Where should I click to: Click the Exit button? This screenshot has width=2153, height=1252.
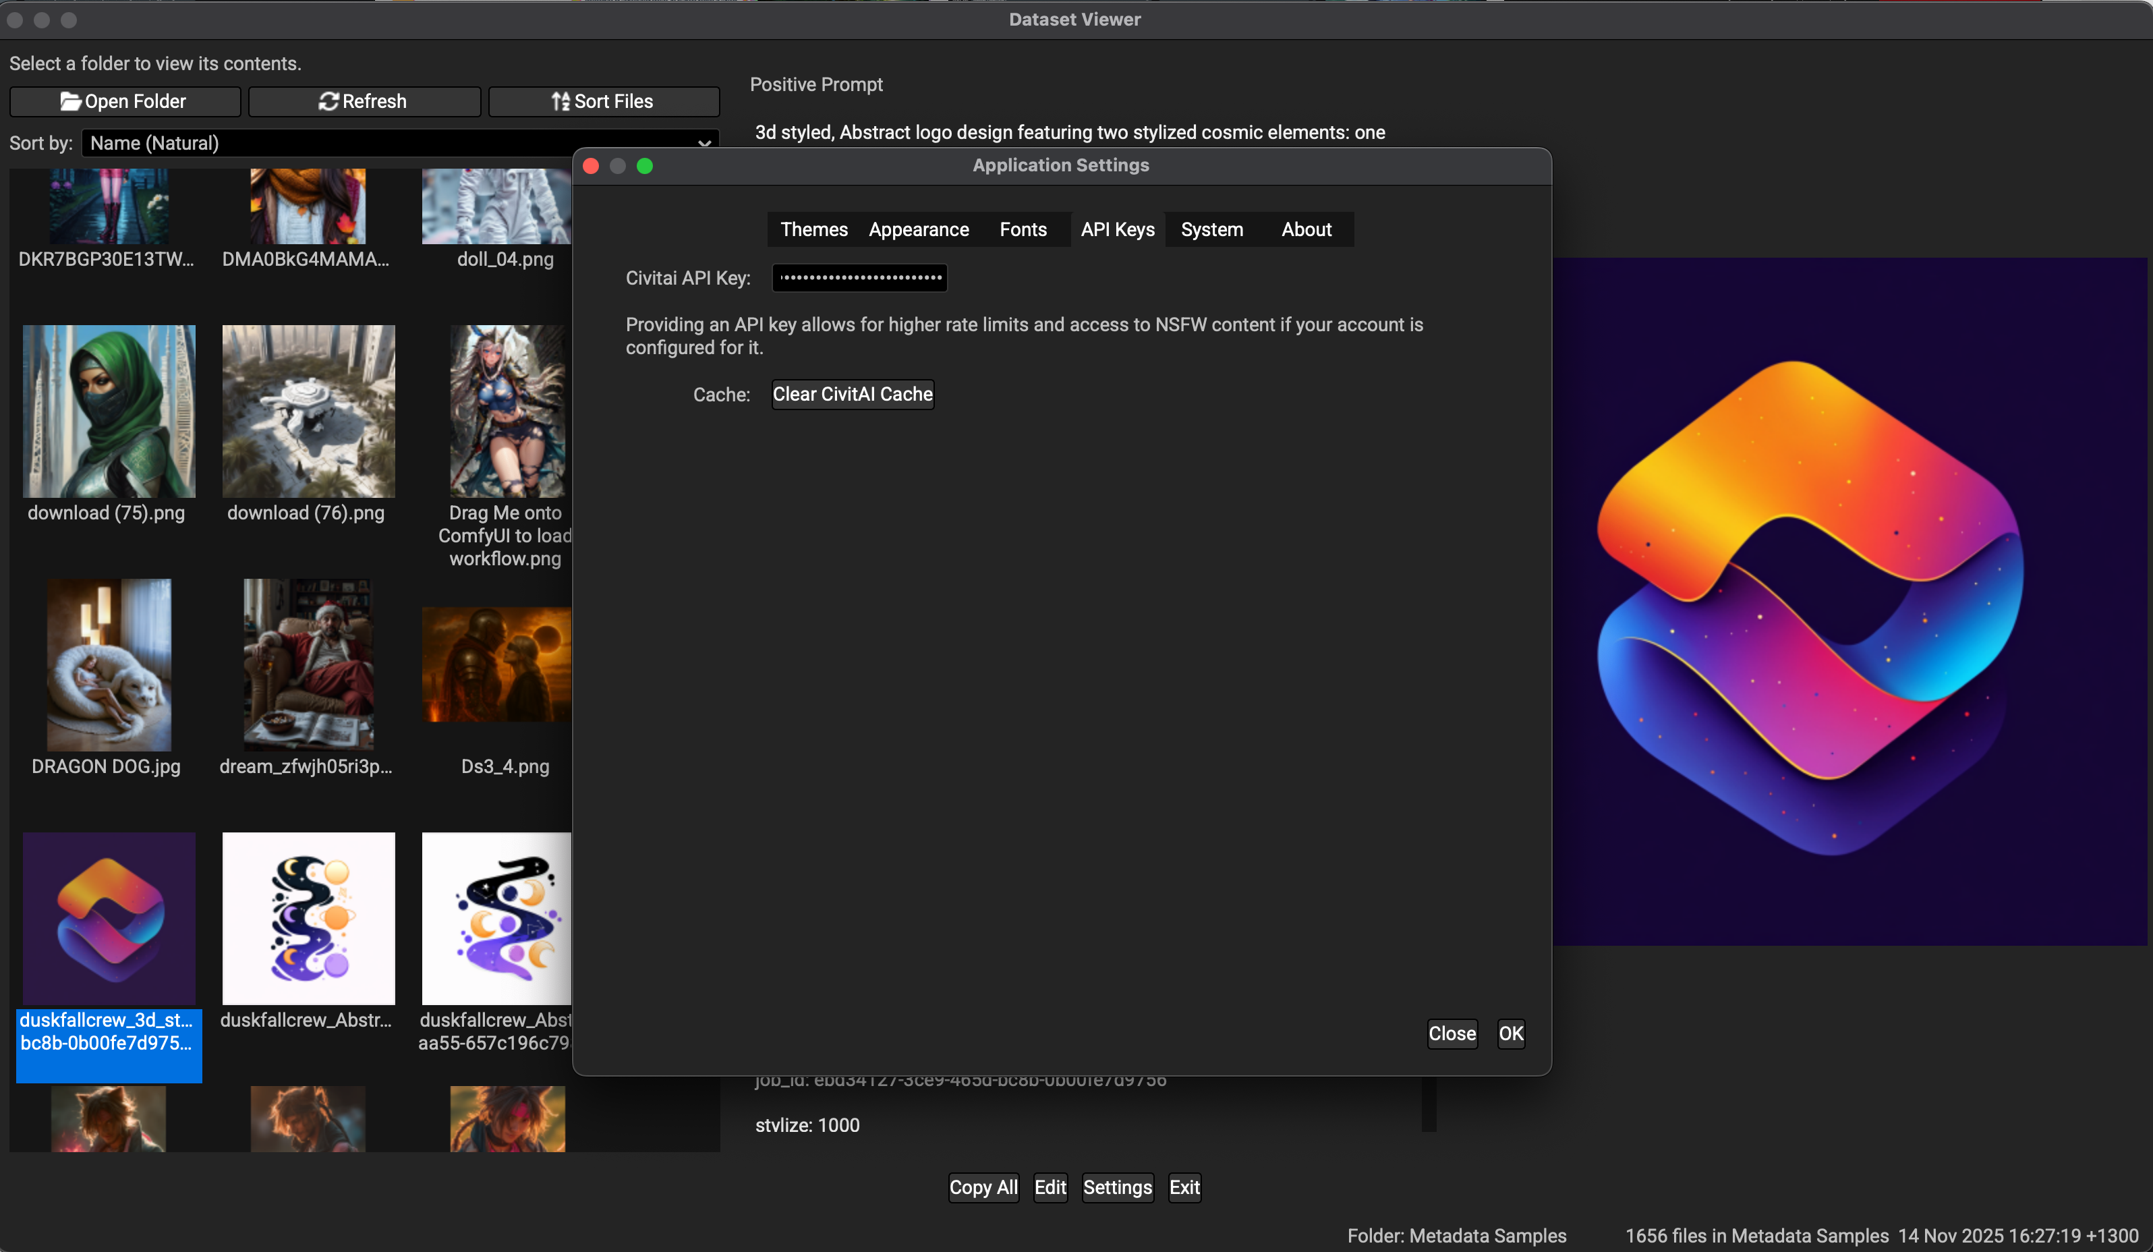1184,1187
